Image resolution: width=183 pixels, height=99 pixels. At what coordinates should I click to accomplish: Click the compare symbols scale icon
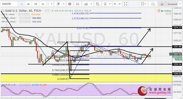[x=77, y=4]
